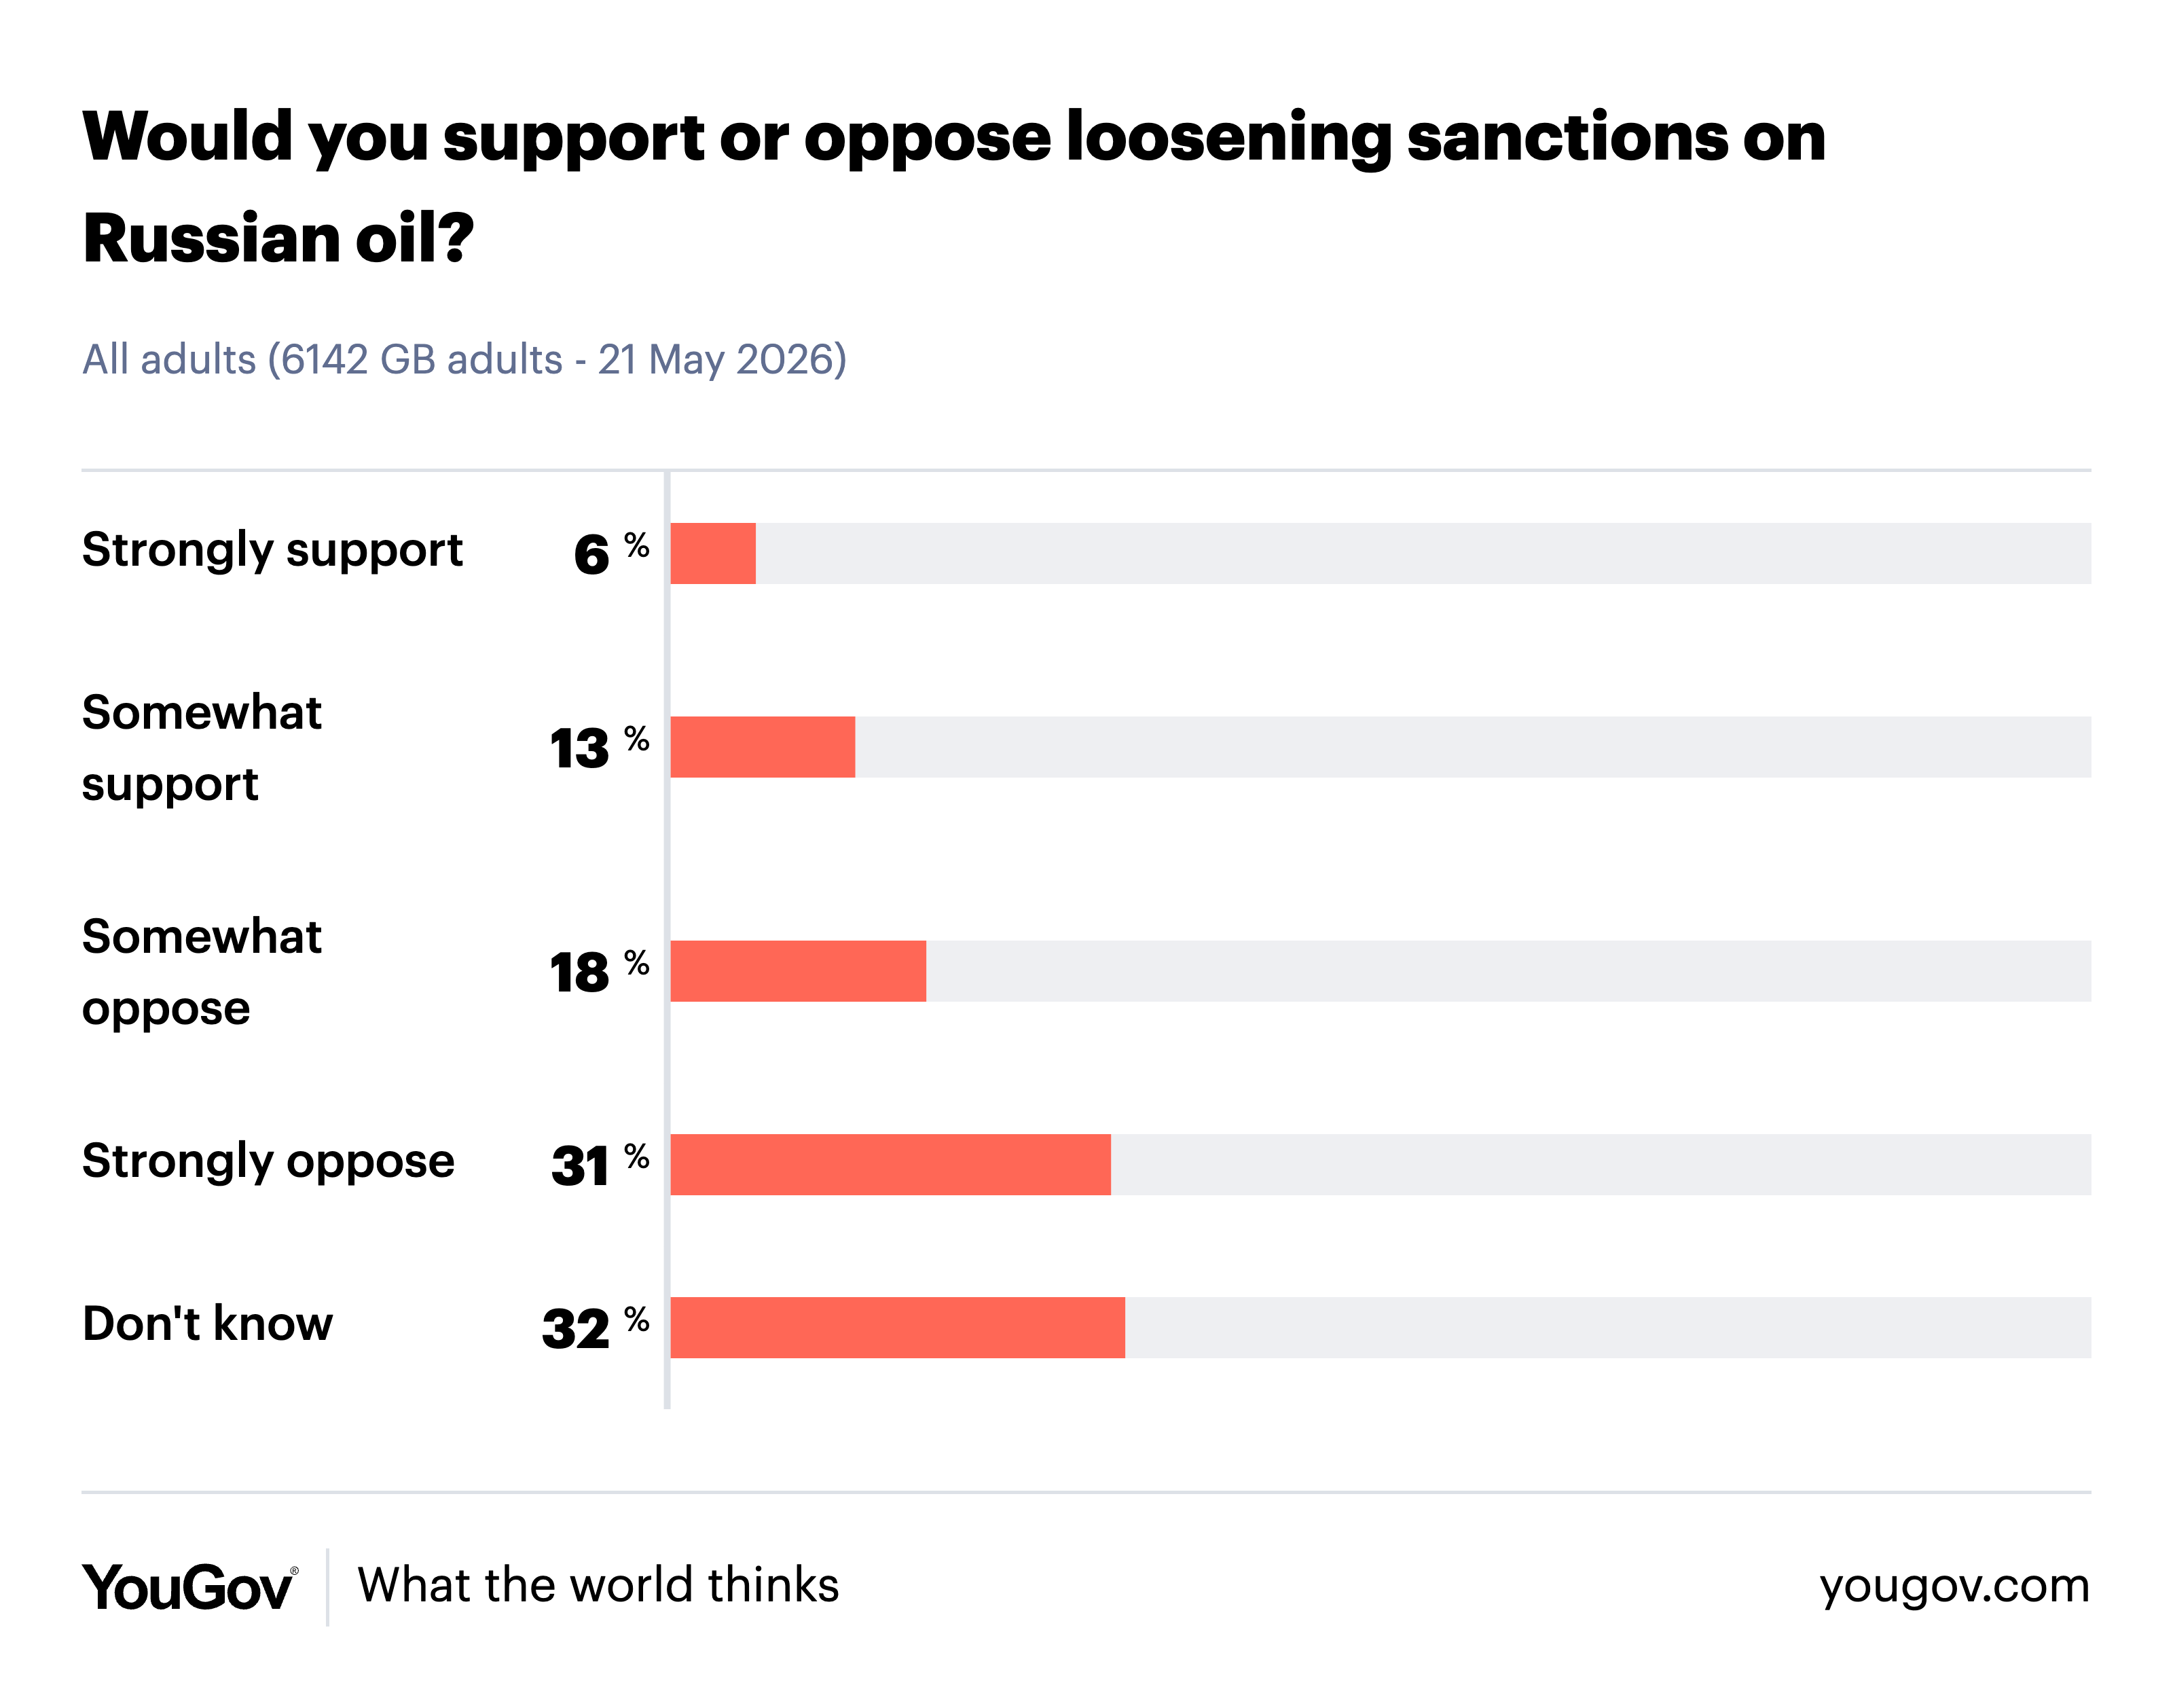The height and width of the screenshot is (1708, 2173).
Task: Select the 32 % value label
Action: pyautogui.click(x=595, y=1328)
